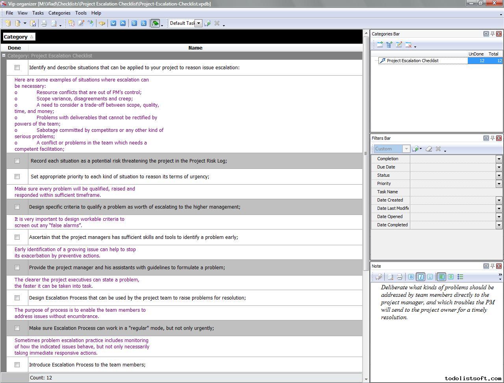The image size is (504, 383).
Task: Open the Priority filter dropdown
Action: (499, 183)
